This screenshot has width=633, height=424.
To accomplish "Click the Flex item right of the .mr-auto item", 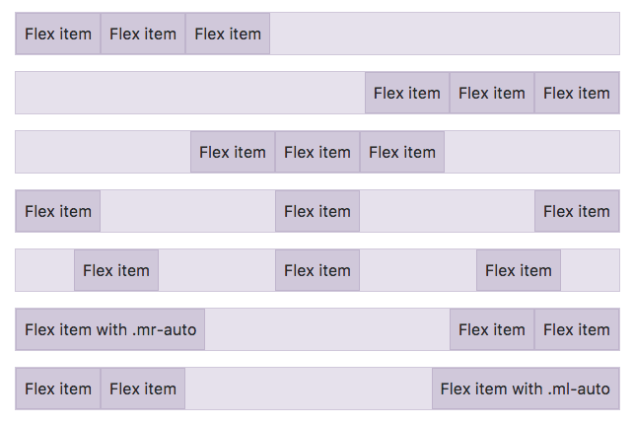I will pyautogui.click(x=492, y=329).
